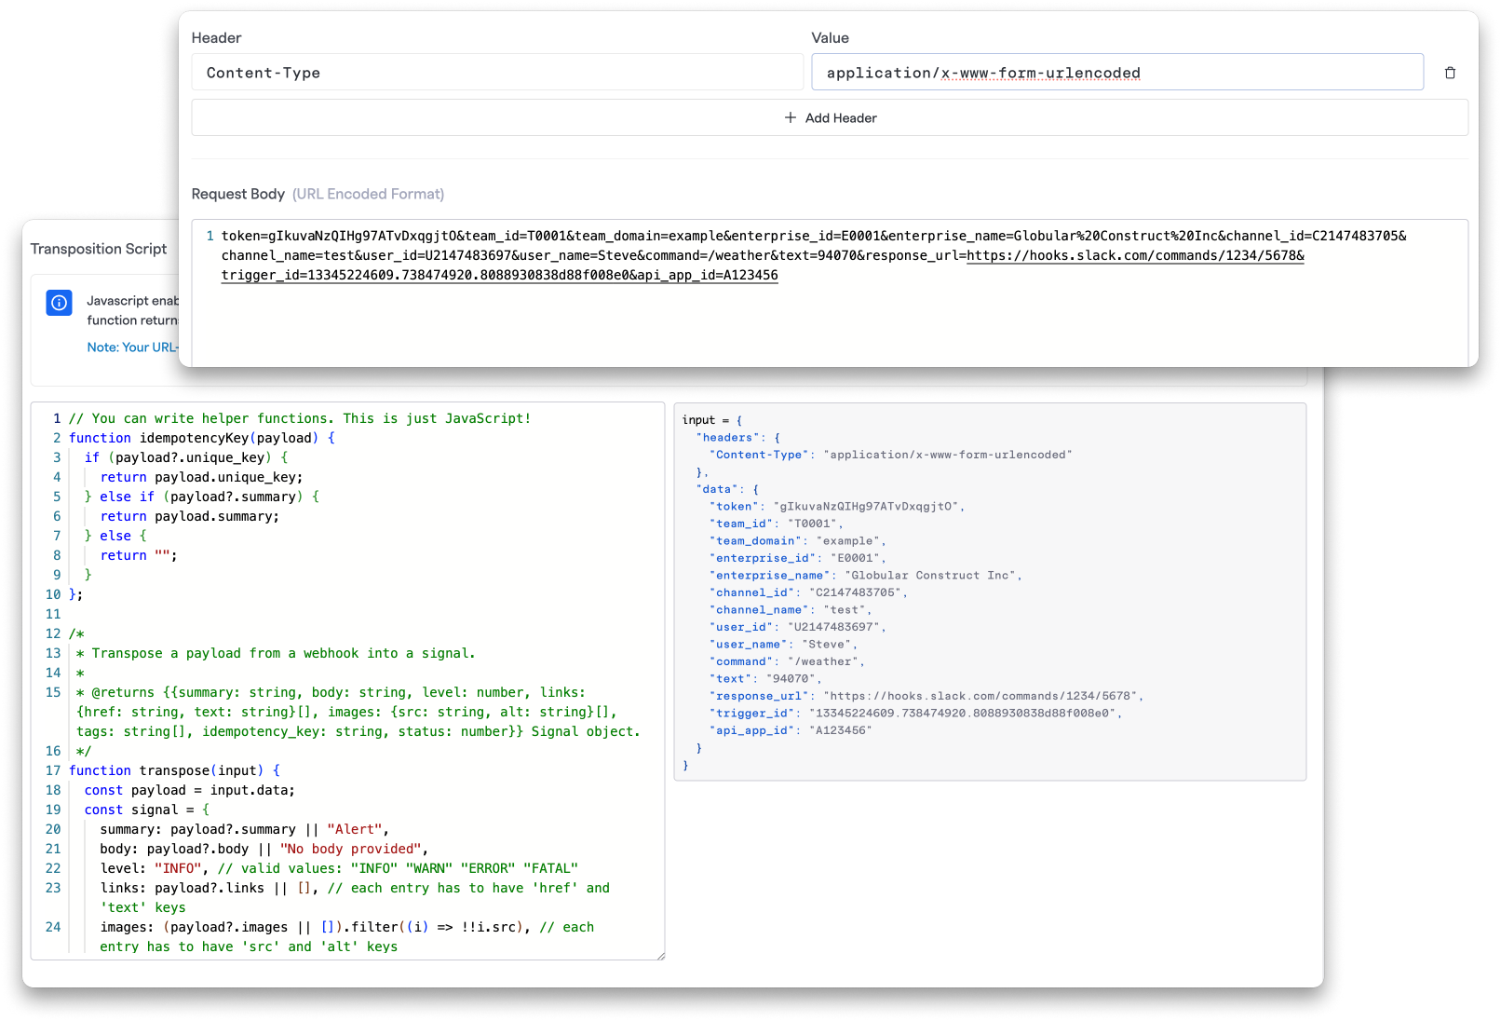The height and width of the screenshot is (1021, 1501).
Task: Click the 'body: payload?.body' code line
Action: pos(264,849)
